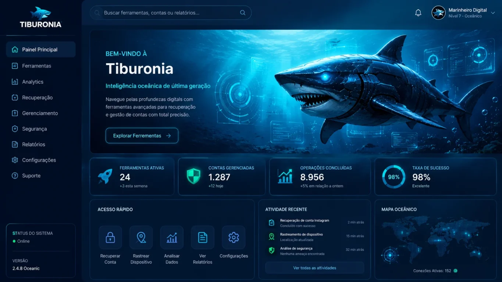Click Ver todas as atividades button
502x282 pixels.
click(x=315, y=268)
